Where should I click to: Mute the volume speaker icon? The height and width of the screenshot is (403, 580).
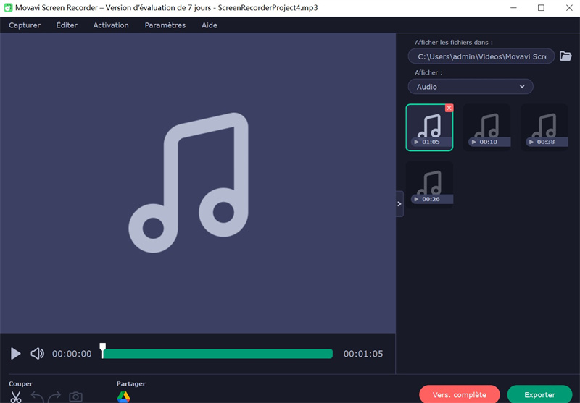pos(38,354)
